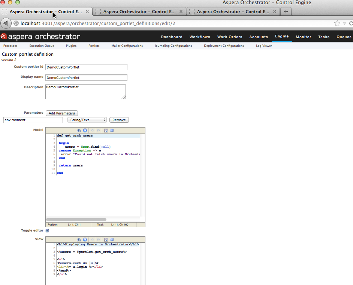Open the Dashboard menu
The image size is (353, 285).
[172, 37]
